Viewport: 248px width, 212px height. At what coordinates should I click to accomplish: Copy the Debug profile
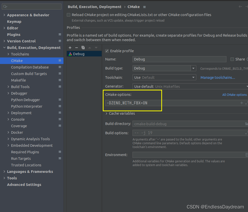pyautogui.click(x=83, y=48)
